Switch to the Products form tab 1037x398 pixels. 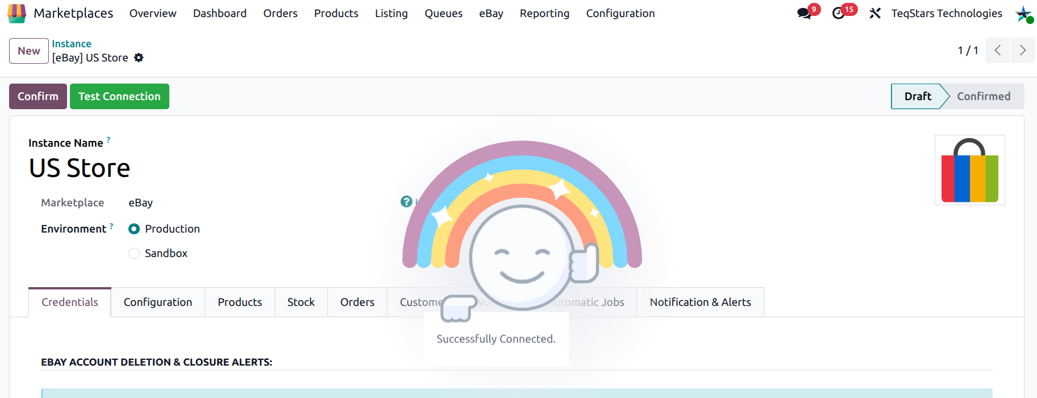tap(240, 302)
